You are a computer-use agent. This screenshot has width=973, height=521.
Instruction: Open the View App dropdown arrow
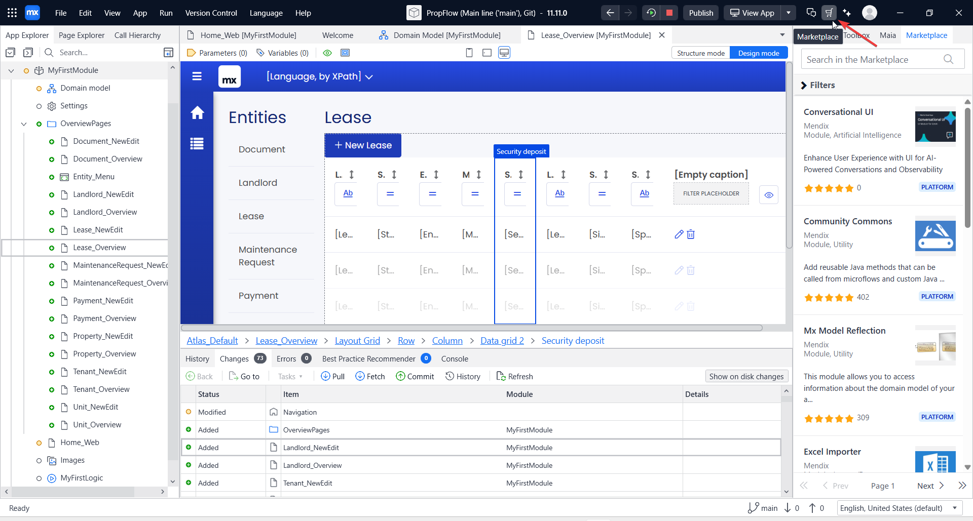789,13
